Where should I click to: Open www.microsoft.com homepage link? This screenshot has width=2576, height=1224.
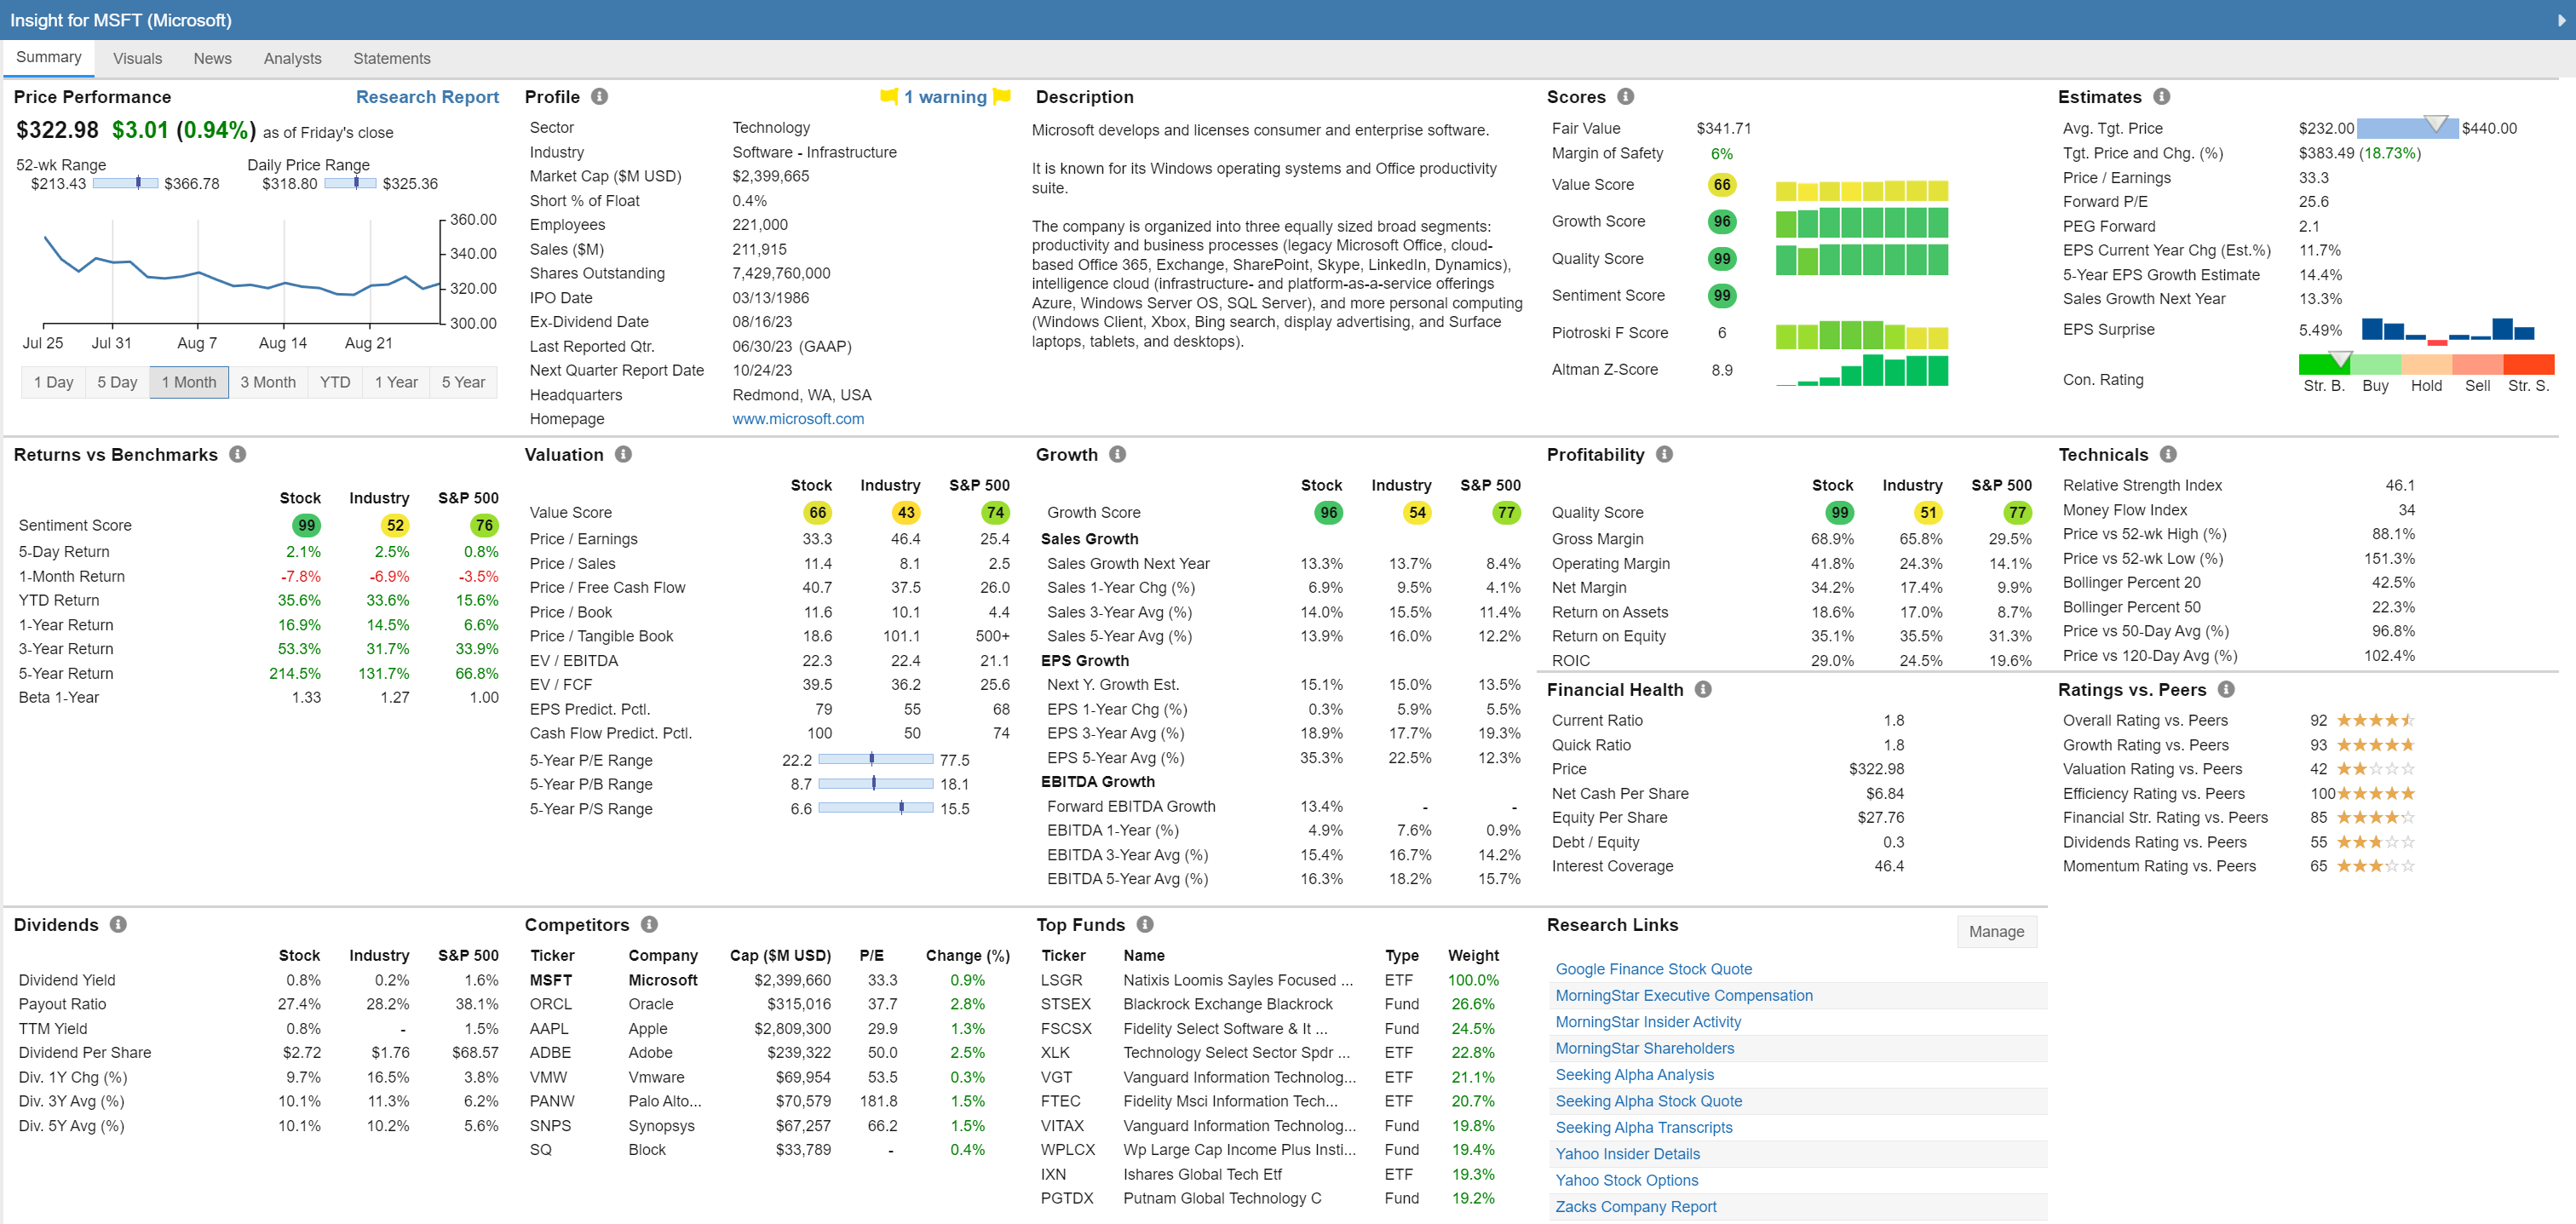pos(797,419)
